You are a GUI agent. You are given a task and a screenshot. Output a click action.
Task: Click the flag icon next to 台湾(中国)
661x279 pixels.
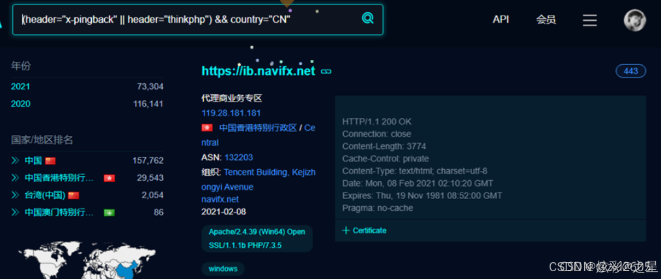(74, 195)
